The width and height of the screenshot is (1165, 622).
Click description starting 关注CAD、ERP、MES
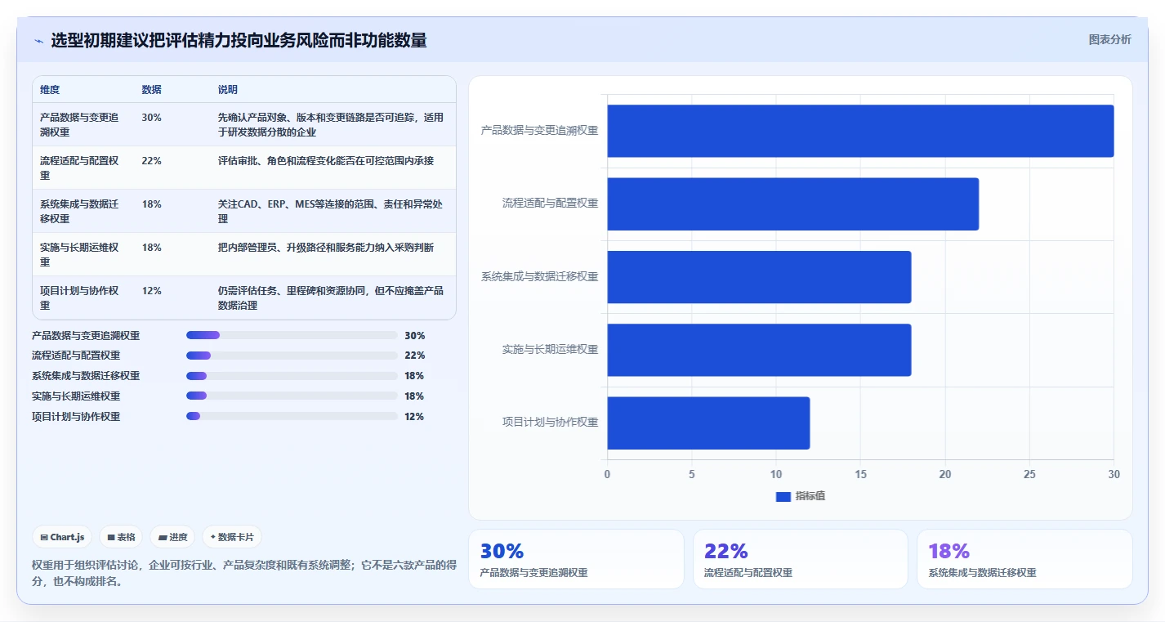[331, 212]
